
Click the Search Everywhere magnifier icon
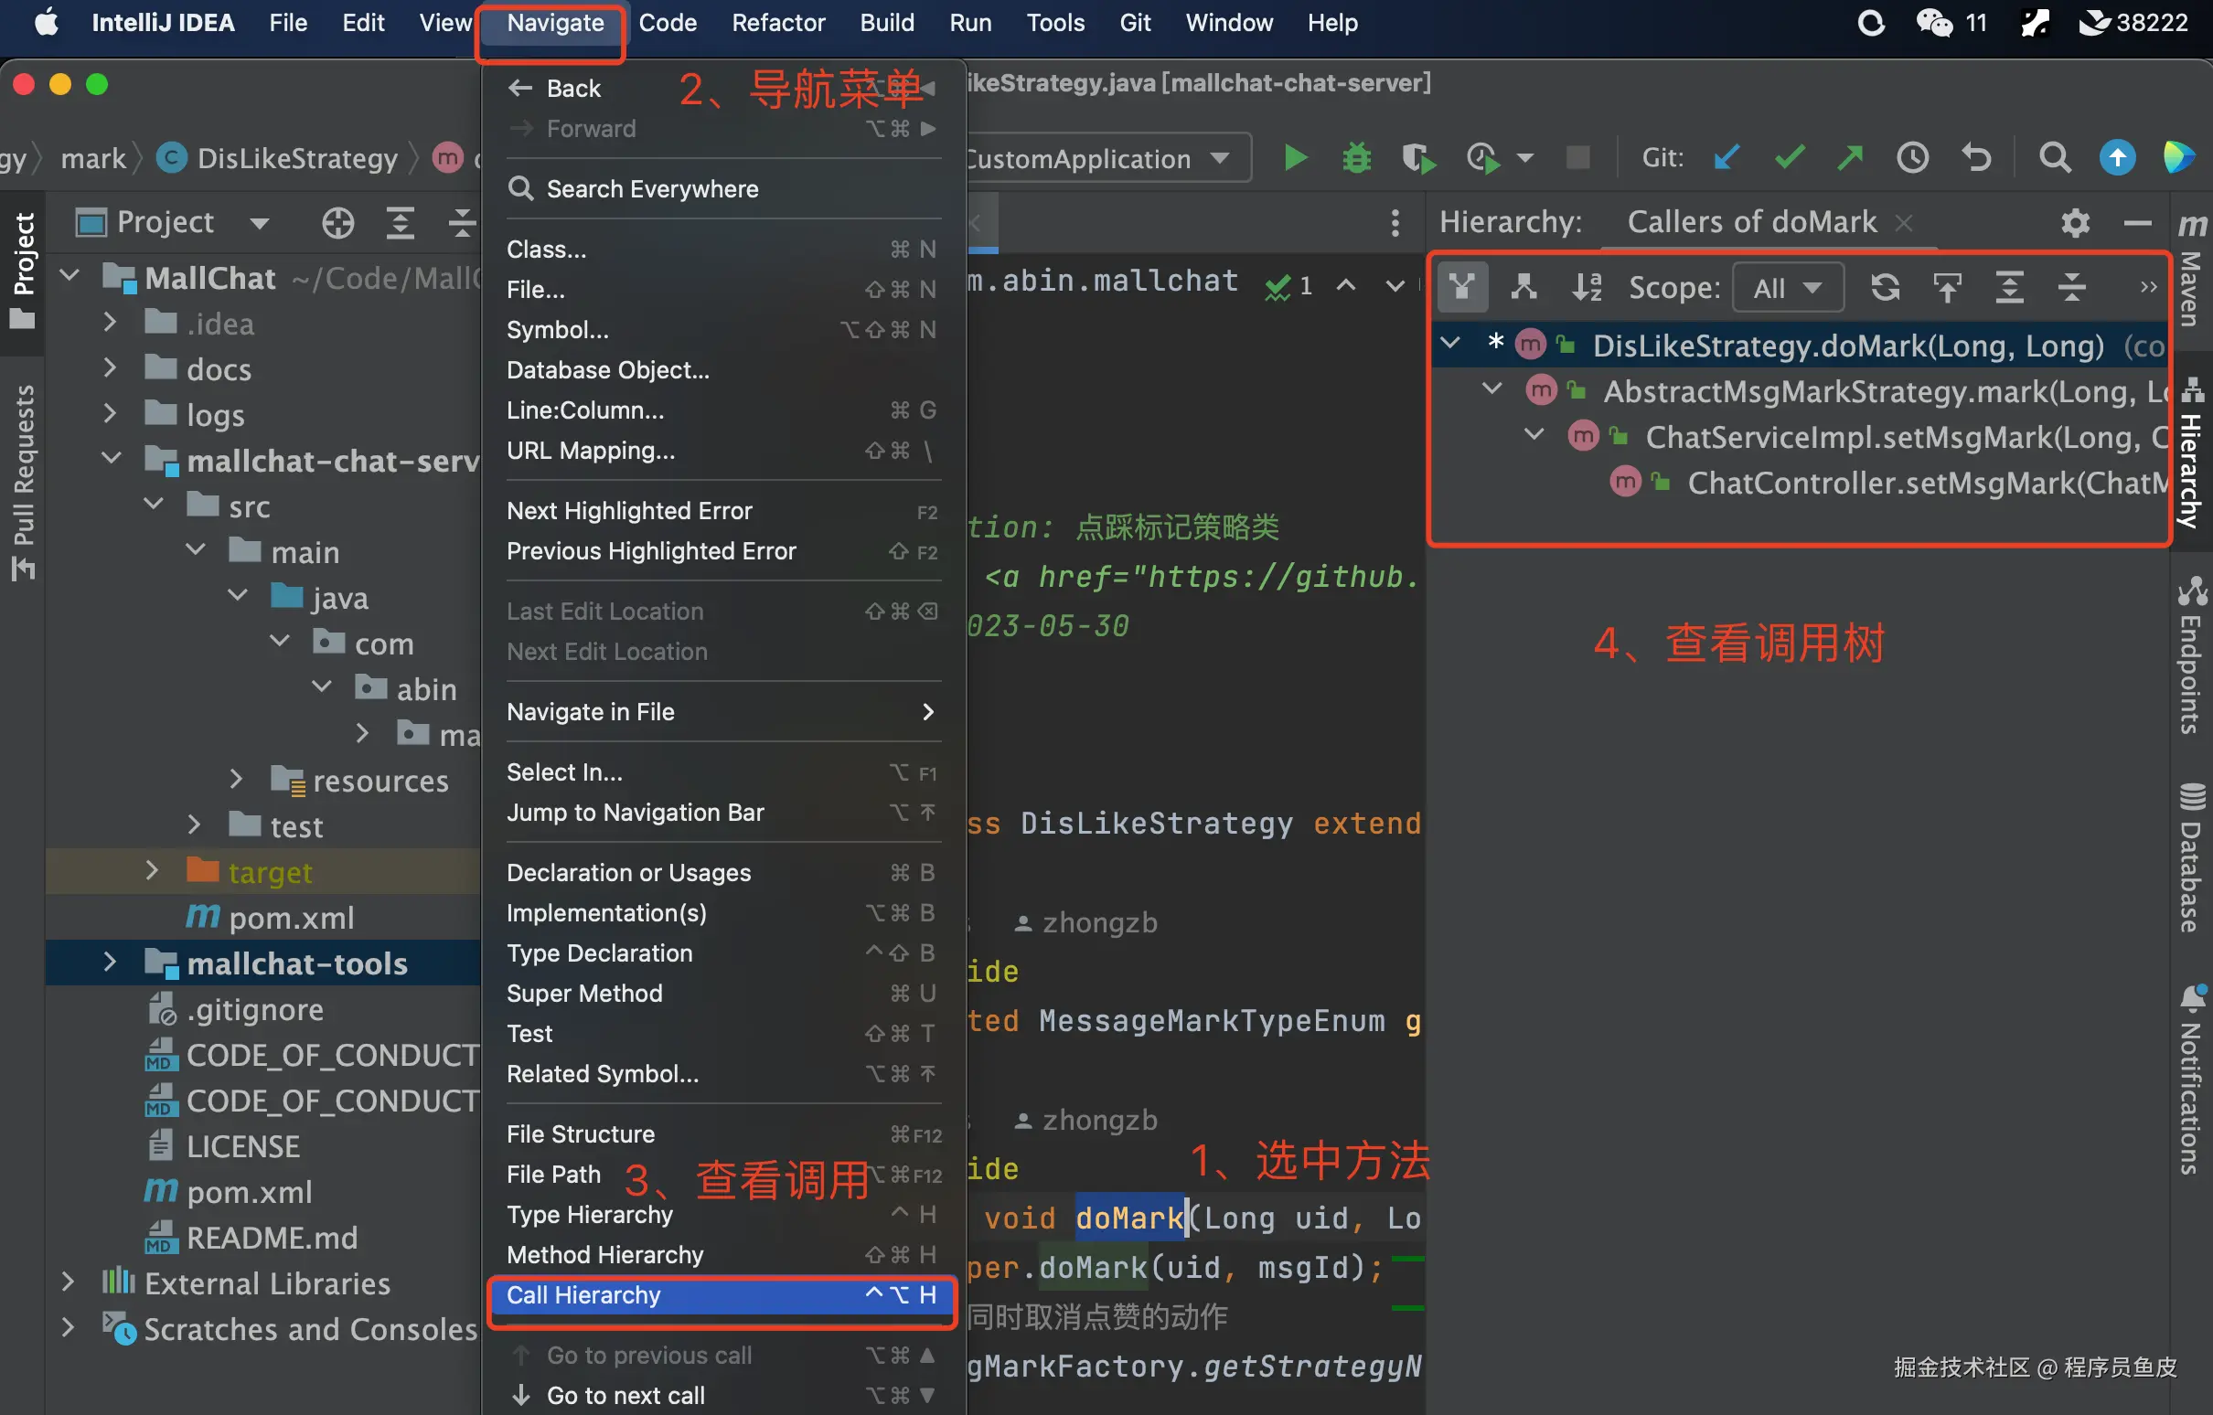click(x=2055, y=158)
